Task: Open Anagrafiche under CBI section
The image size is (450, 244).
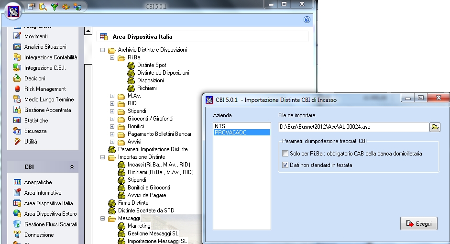Action: tap(38, 182)
